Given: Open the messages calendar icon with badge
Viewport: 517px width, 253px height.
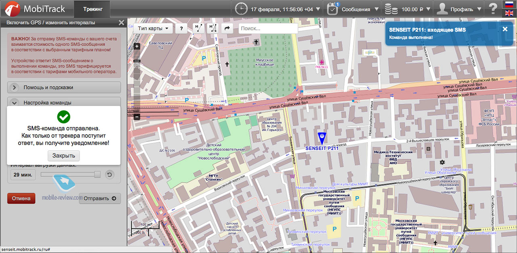Looking at the screenshot, I should coord(333,9).
